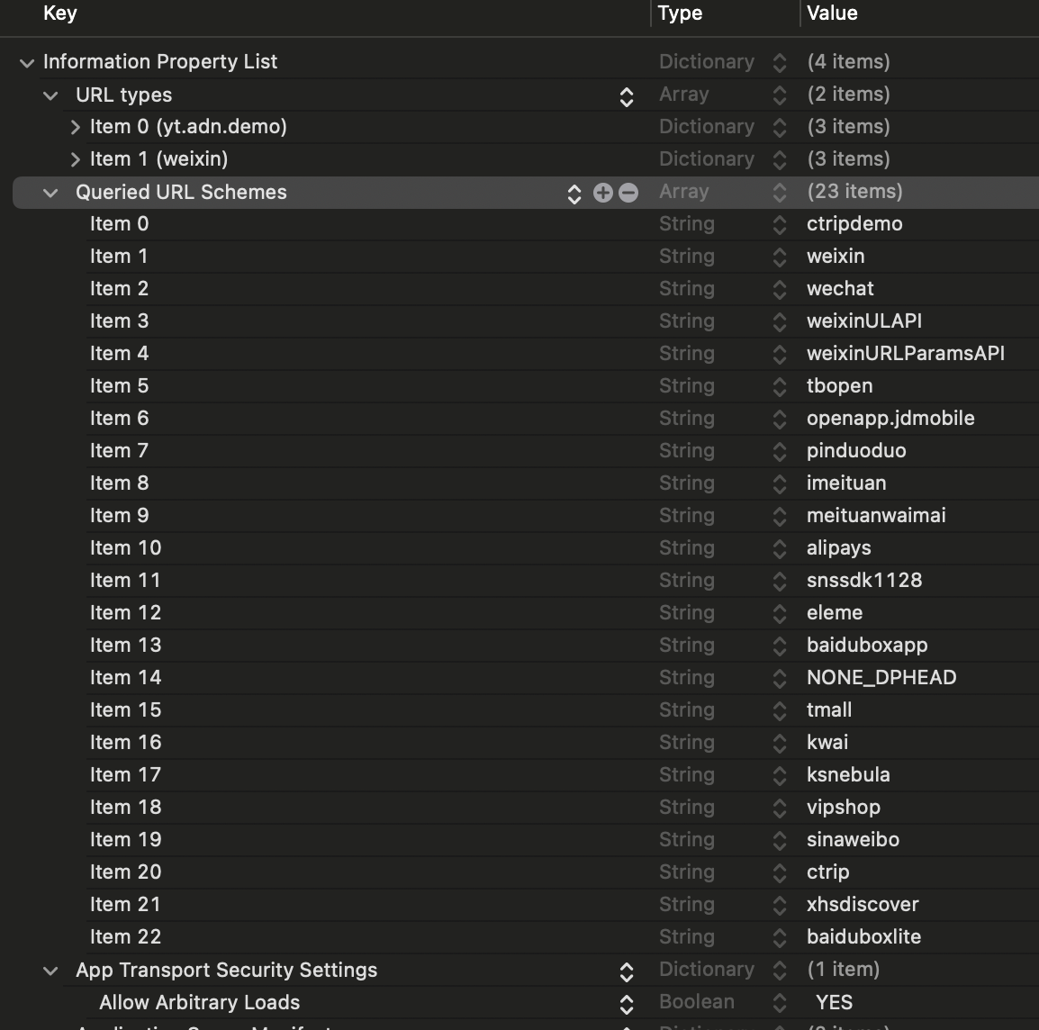This screenshot has width=1039, height=1030.
Task: Select the openapp.jdmobile value
Action: 890,419
